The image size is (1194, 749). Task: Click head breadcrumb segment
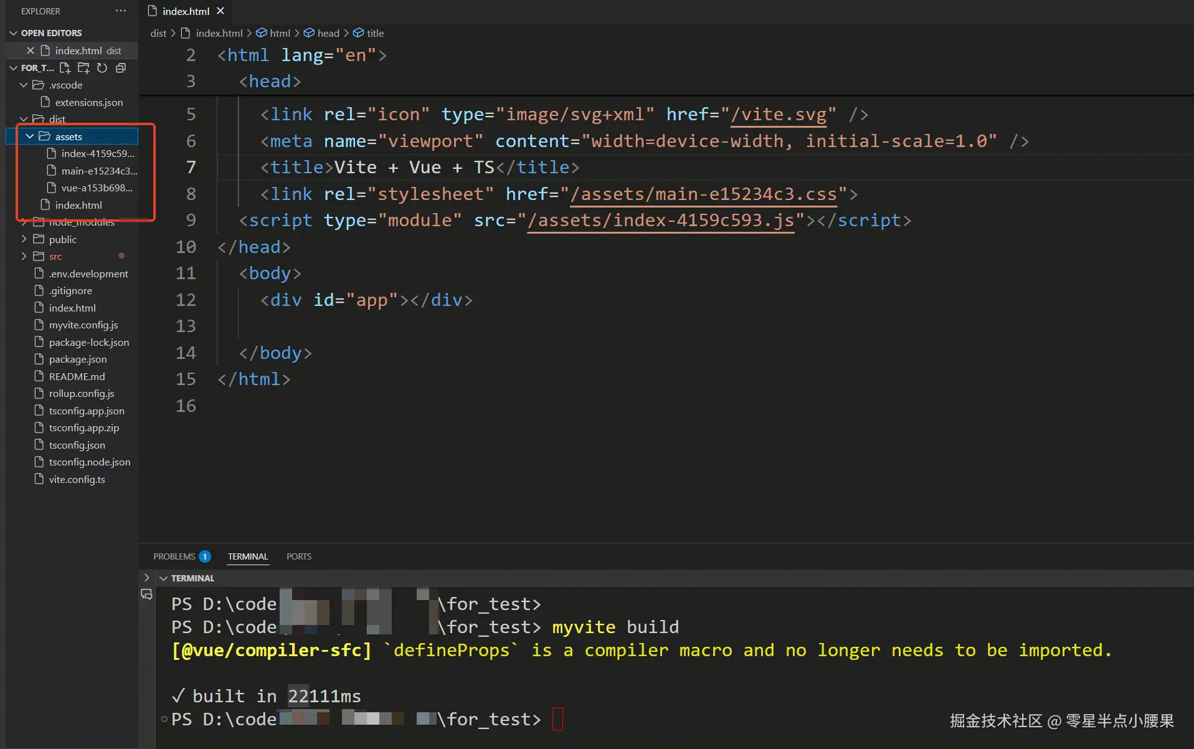pyautogui.click(x=328, y=33)
